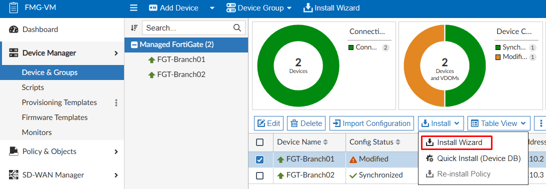Click the Import Configuration arrow icon
This screenshot has width=546, height=189.
pos(336,123)
